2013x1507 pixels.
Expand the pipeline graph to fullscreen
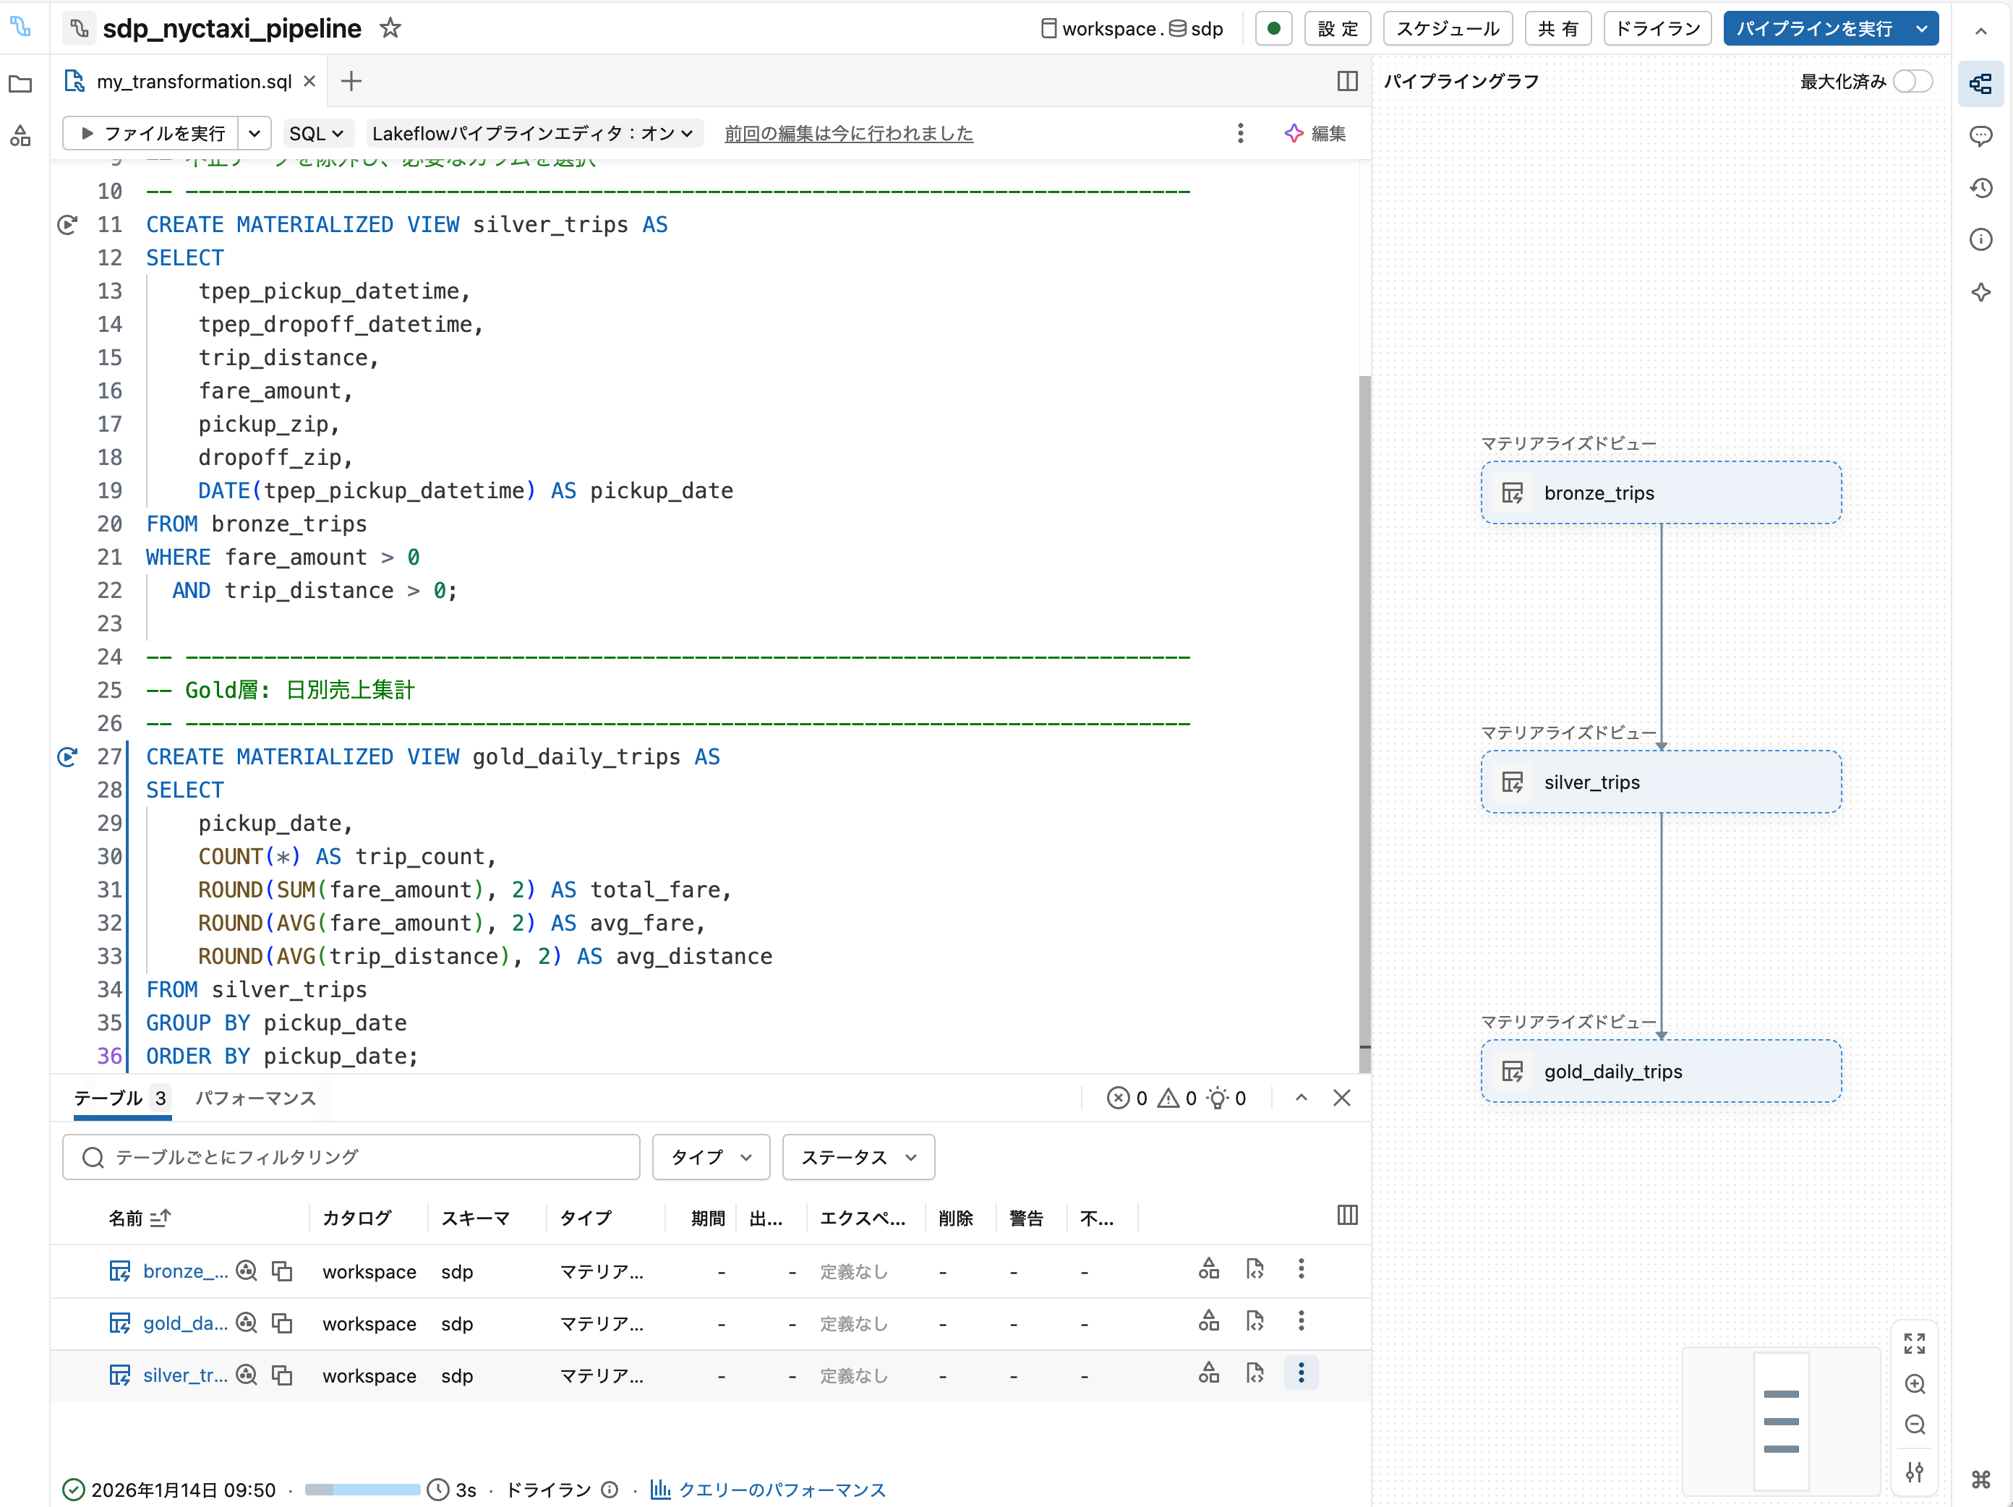(x=1915, y=1342)
